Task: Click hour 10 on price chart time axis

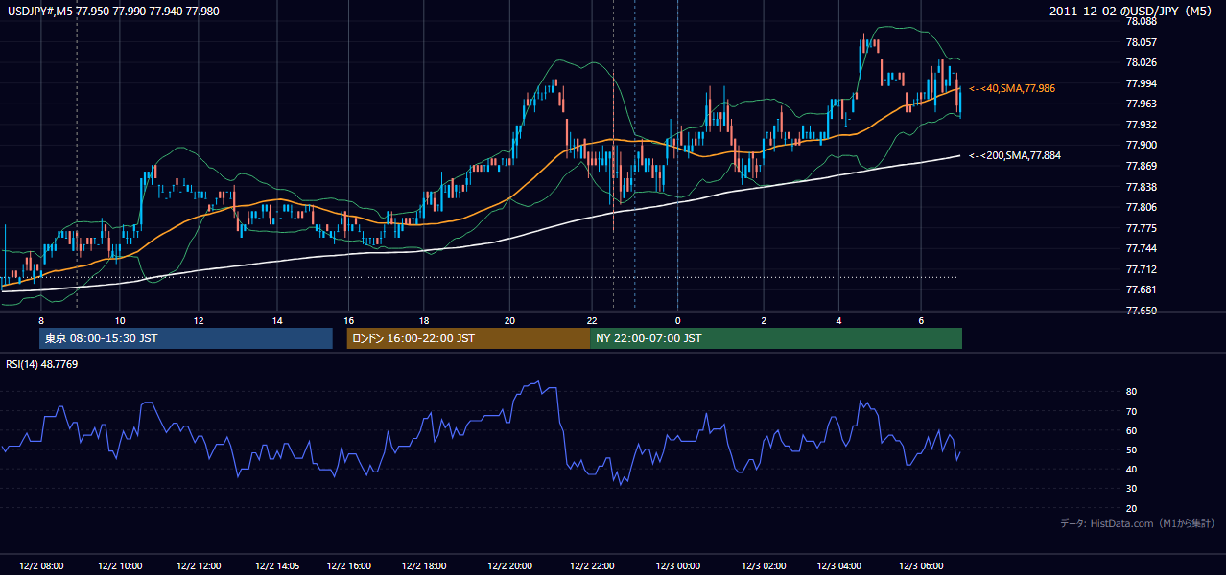Action: pyautogui.click(x=120, y=320)
